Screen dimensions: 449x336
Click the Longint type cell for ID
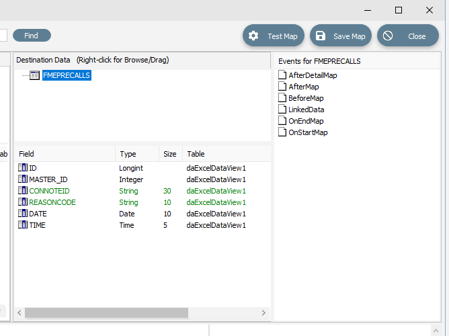131,168
